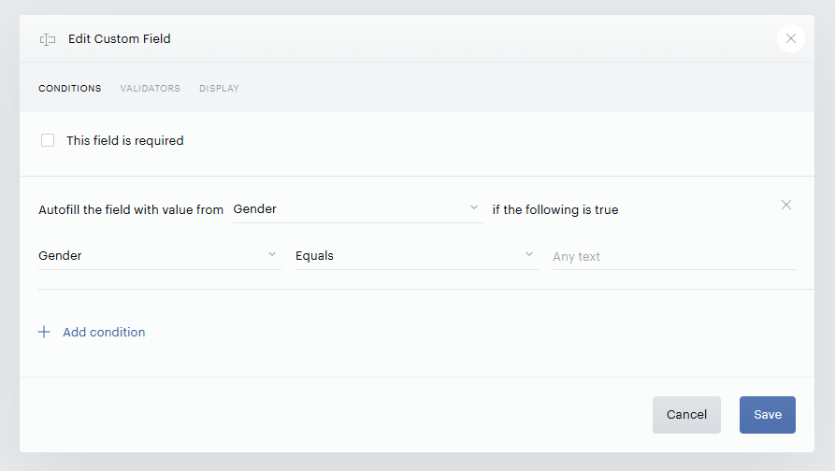Close the Edit Custom Field dialog
This screenshot has height=471, width=835.
click(x=791, y=38)
